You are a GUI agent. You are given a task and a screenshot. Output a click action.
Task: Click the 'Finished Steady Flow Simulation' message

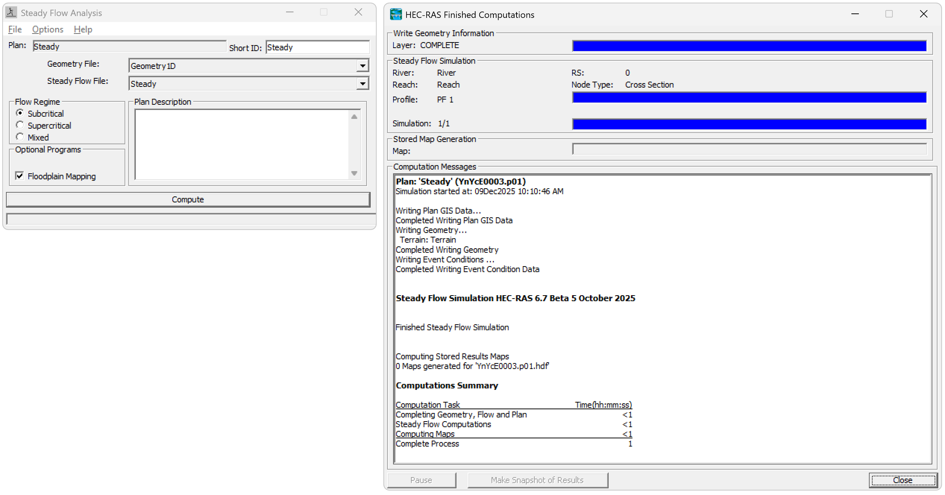point(452,327)
